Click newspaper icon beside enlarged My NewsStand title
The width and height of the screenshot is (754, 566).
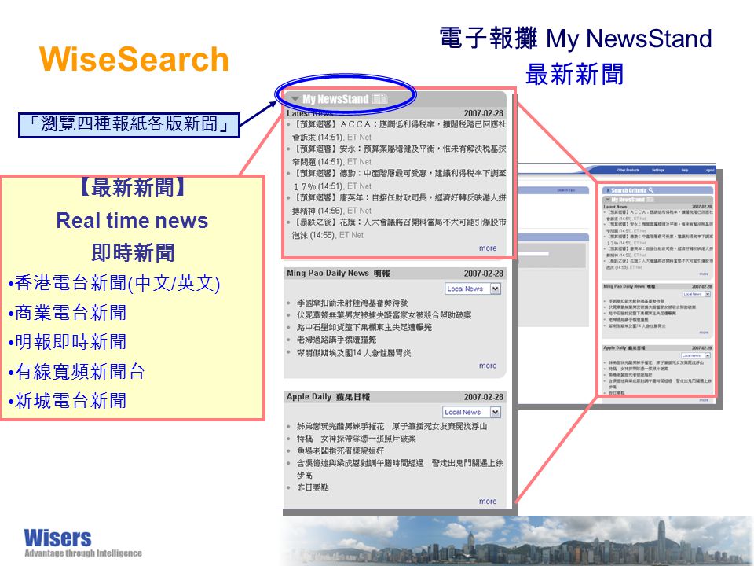(380, 99)
